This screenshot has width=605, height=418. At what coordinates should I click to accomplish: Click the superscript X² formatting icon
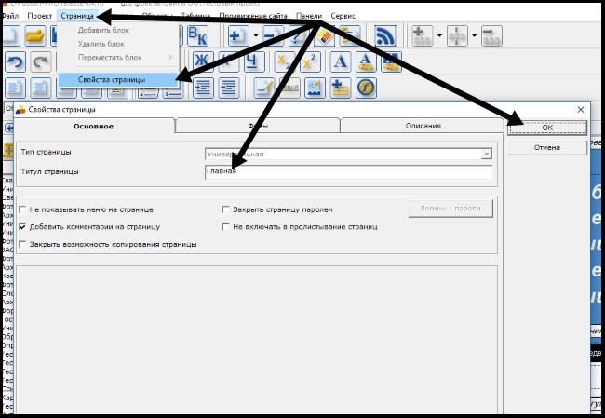[311, 62]
